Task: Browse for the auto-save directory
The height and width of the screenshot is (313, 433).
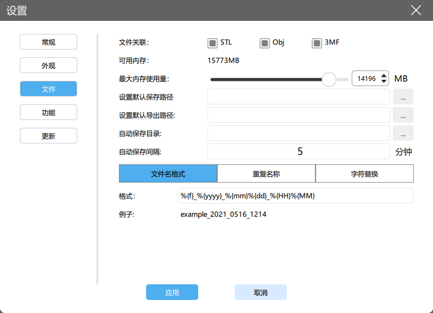Action: 403,133
